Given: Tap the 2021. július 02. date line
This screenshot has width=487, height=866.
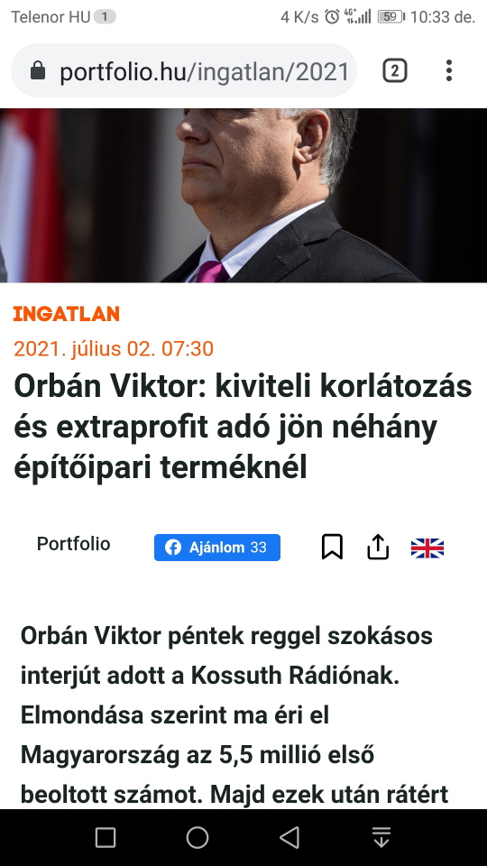Looking at the screenshot, I should pyautogui.click(x=114, y=348).
